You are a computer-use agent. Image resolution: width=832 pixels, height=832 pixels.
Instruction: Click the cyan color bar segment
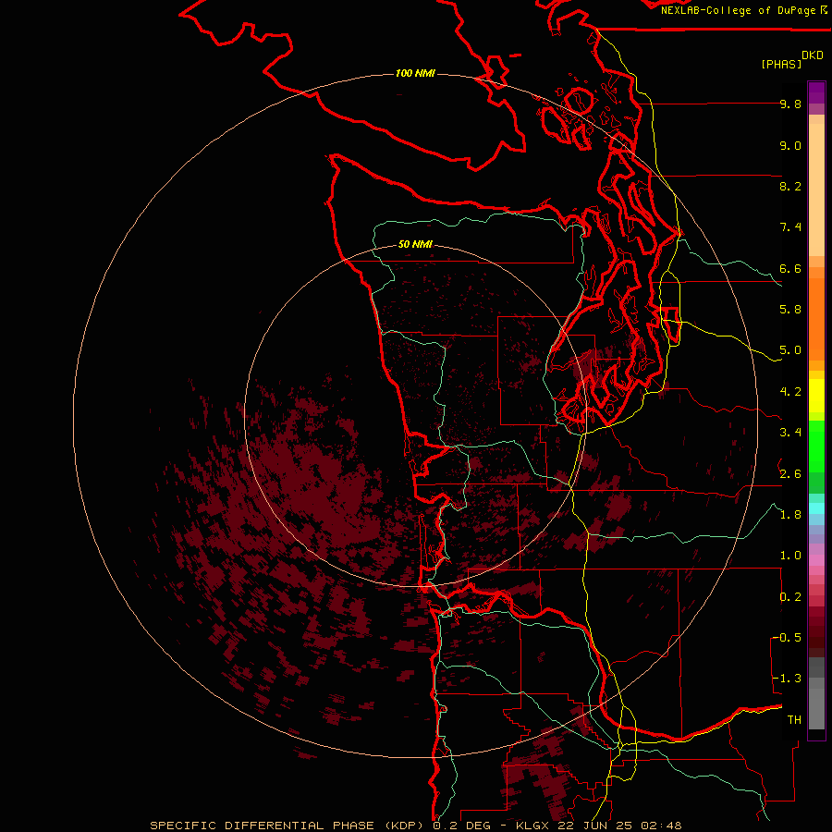(x=816, y=508)
